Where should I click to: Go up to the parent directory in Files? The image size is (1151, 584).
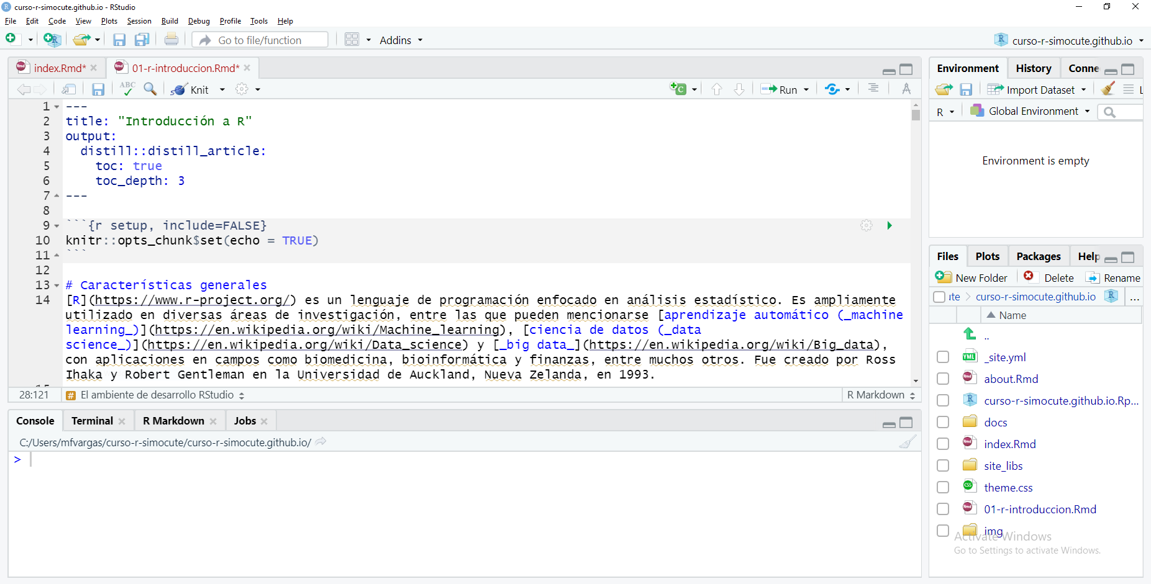tap(970, 335)
